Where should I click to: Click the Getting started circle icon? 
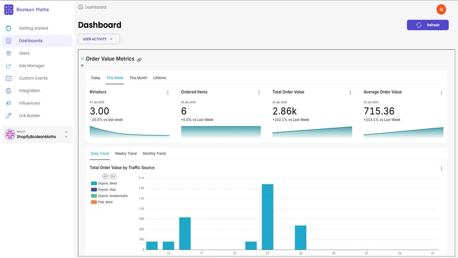tap(9, 28)
